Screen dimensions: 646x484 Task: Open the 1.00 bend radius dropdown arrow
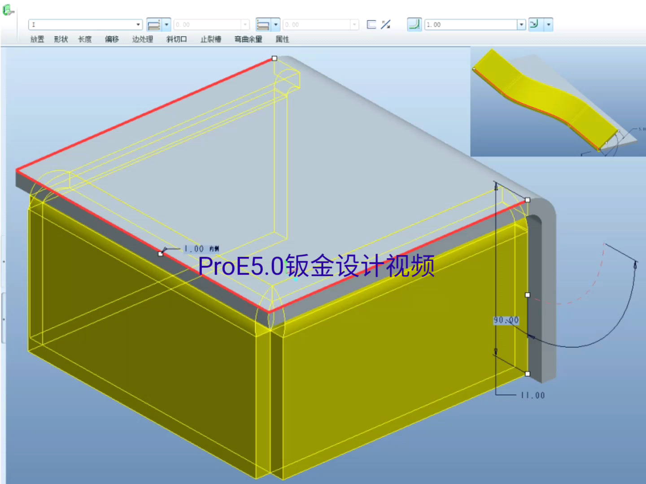pos(521,25)
